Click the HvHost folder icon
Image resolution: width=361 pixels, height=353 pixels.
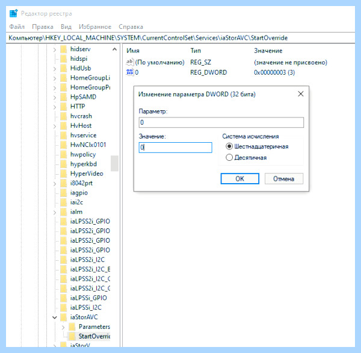pyautogui.click(x=64, y=126)
